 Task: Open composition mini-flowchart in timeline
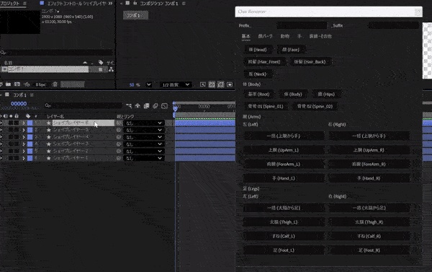click(x=129, y=106)
